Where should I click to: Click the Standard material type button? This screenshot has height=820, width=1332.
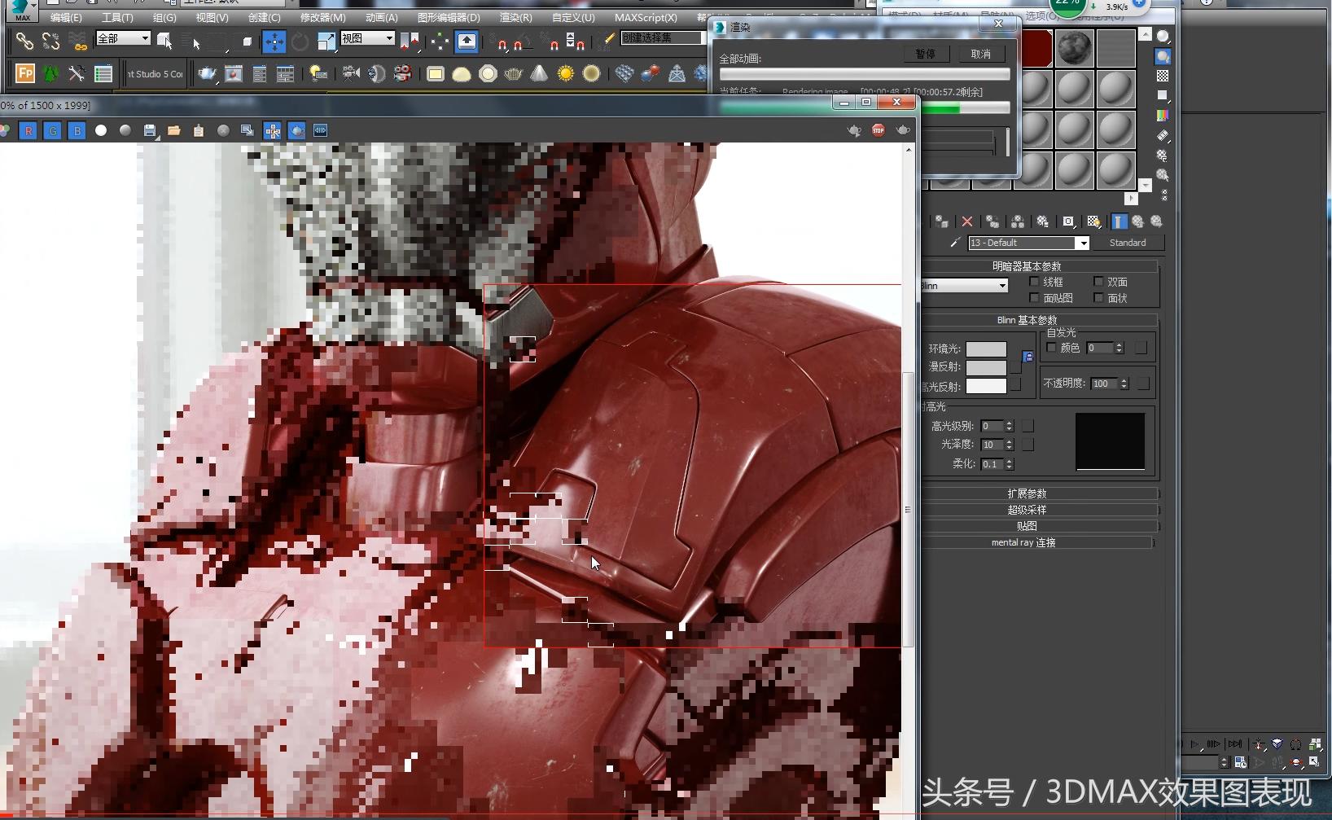pyautogui.click(x=1127, y=243)
